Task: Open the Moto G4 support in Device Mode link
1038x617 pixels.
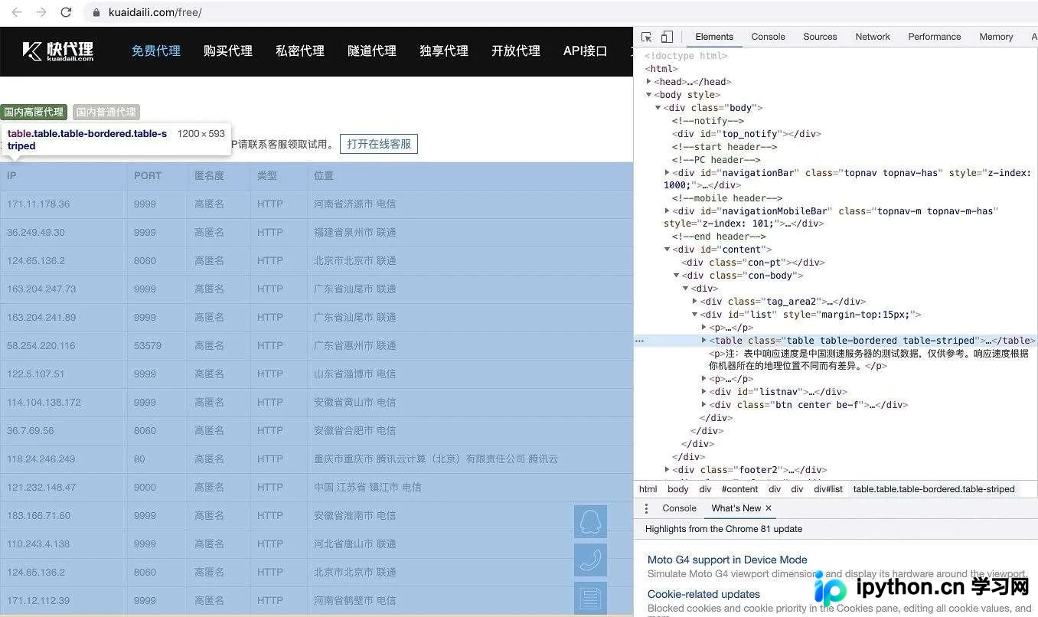Action: (727, 560)
